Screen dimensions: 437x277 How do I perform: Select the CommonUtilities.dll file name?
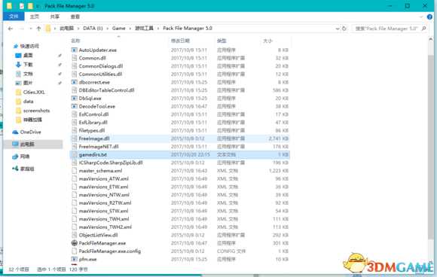[x=100, y=75]
